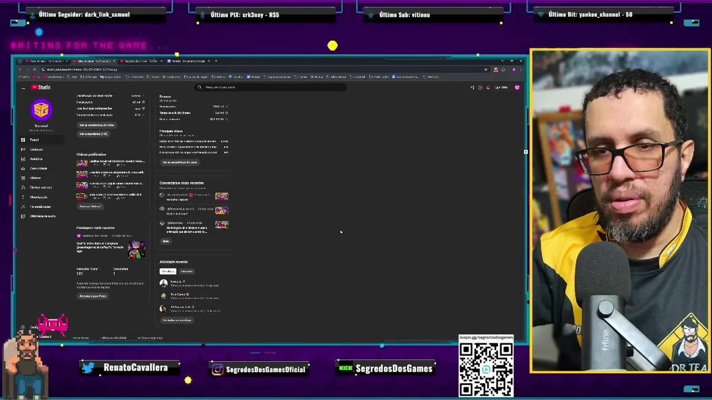Open the Studio notifications bell icon

[x=488, y=87]
